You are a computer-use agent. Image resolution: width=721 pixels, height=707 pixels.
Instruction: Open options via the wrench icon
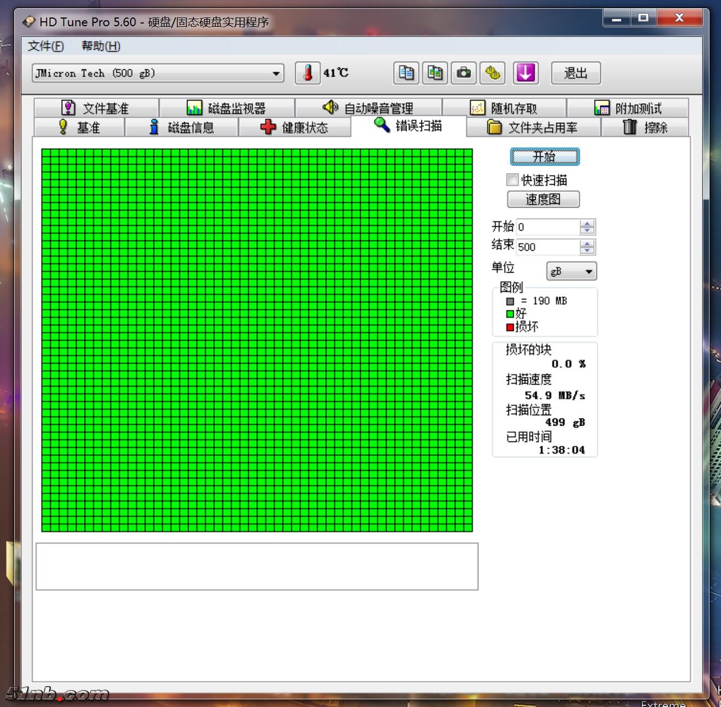point(493,73)
